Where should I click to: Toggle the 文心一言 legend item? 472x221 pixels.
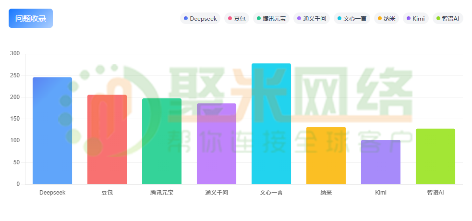point(352,19)
